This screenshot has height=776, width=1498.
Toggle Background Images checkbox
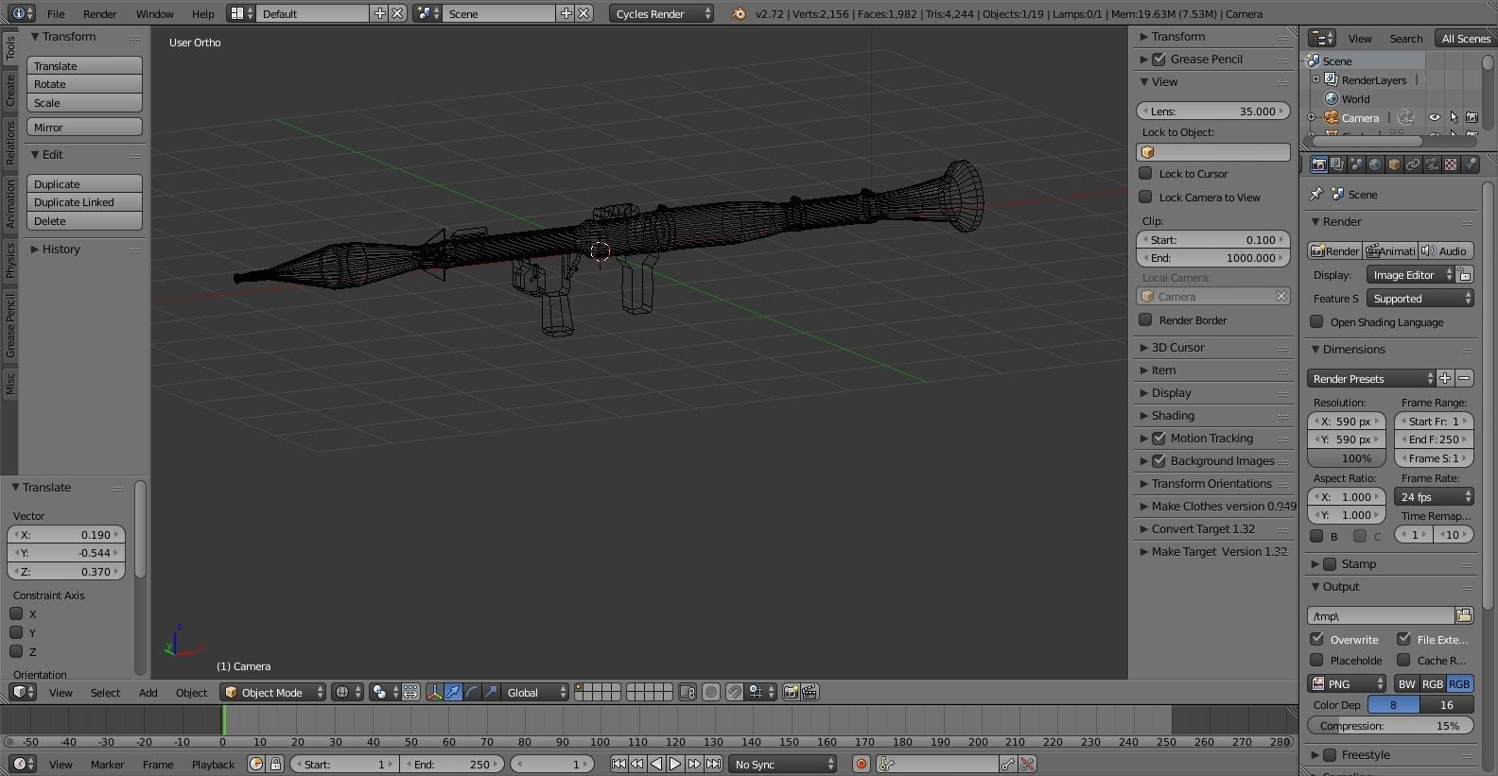[1158, 460]
